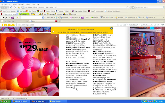Image resolution: width=165 pixels, height=103 pixels.
Task: Open dropdown of 'ikea malaysia catal' search box
Action: [x=17, y=14]
